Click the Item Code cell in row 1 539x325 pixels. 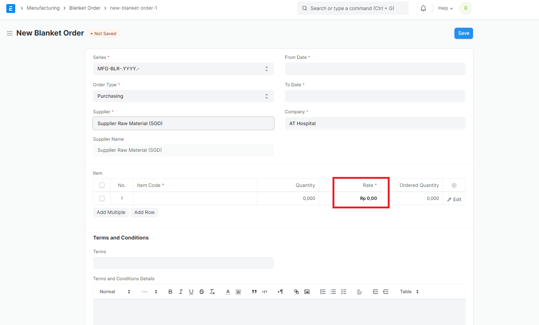pos(195,198)
